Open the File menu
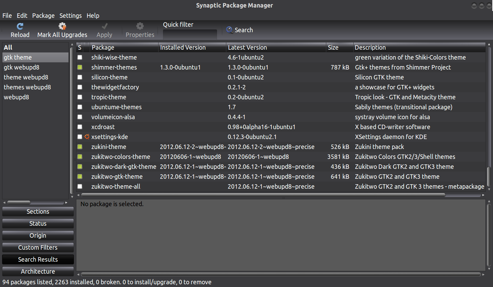This screenshot has height=287, width=493. point(7,15)
